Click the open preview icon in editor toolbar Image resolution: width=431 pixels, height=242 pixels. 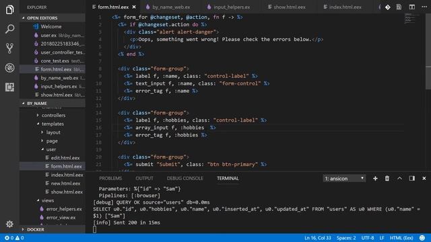coord(399,7)
